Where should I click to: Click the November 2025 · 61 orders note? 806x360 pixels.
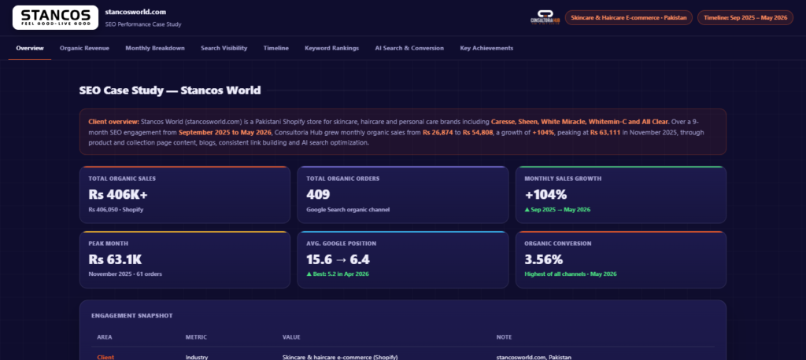pyautogui.click(x=125, y=274)
